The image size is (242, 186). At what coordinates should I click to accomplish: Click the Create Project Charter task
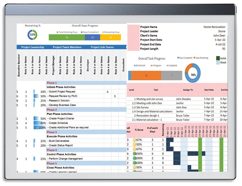pyautogui.click(x=61, y=119)
